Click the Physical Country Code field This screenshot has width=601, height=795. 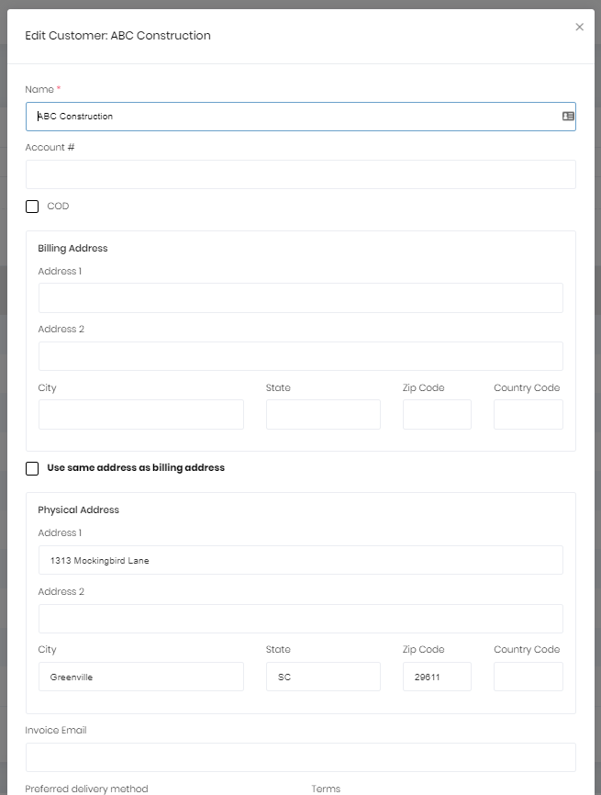(x=528, y=677)
